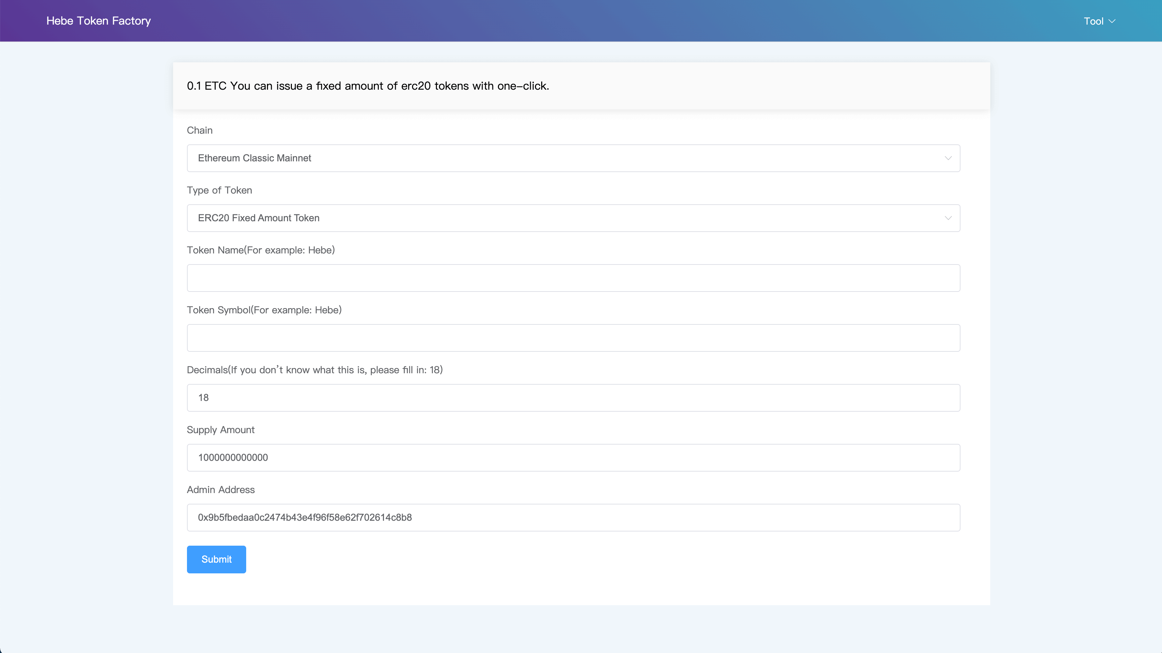Open the ERC20 Fixed Amount Token dropdown
The image size is (1162, 653).
click(573, 218)
